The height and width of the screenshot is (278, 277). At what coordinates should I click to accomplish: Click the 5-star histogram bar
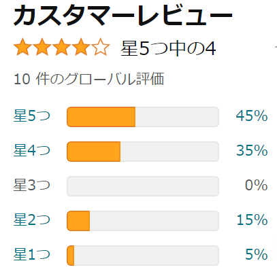[143, 117]
